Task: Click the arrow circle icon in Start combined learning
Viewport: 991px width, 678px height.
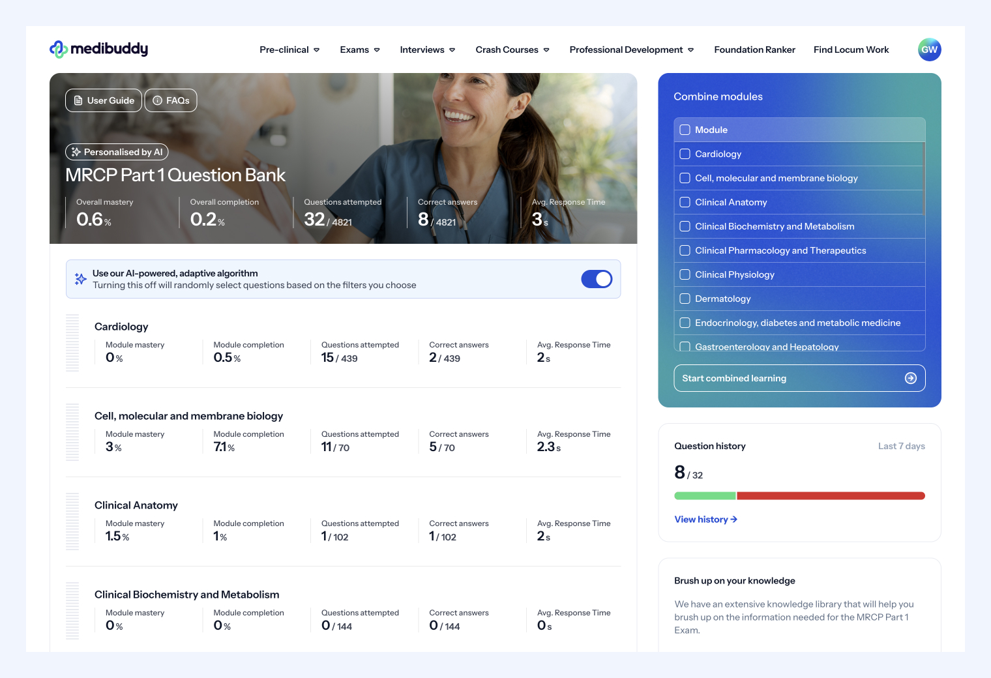Action: click(911, 378)
